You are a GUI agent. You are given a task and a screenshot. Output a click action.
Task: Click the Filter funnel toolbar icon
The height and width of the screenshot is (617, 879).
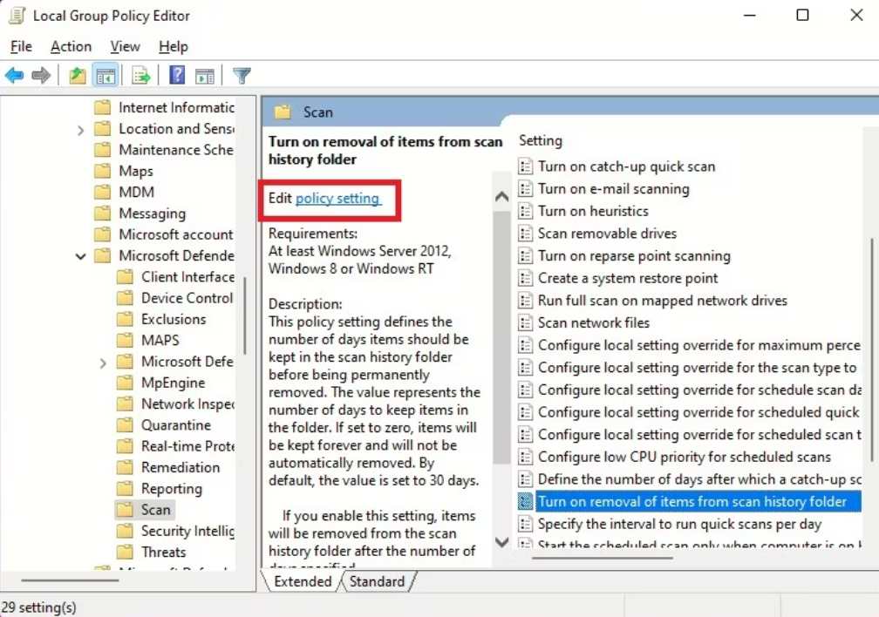pos(242,76)
